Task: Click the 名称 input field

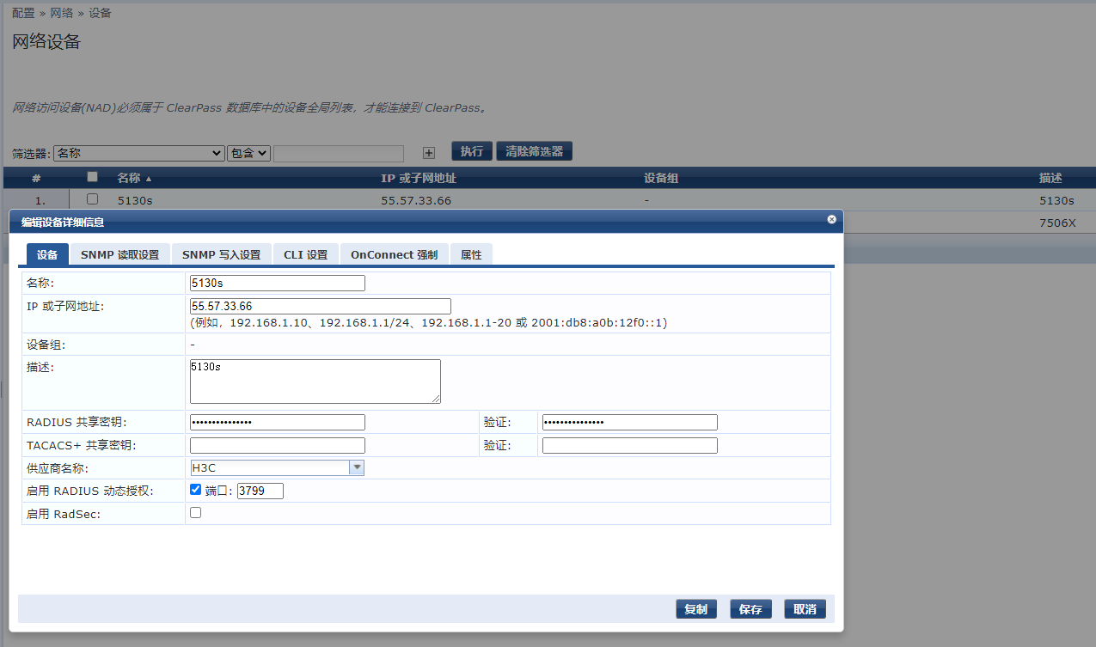Action: (278, 283)
